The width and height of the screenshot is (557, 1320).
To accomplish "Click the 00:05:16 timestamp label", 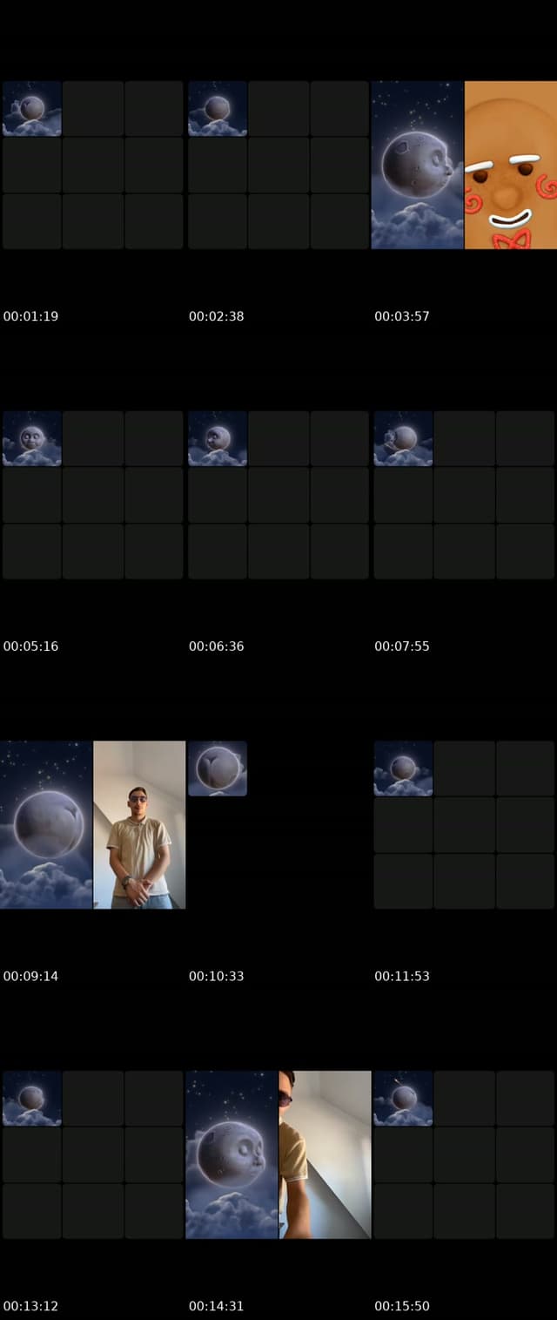I will pos(30,646).
